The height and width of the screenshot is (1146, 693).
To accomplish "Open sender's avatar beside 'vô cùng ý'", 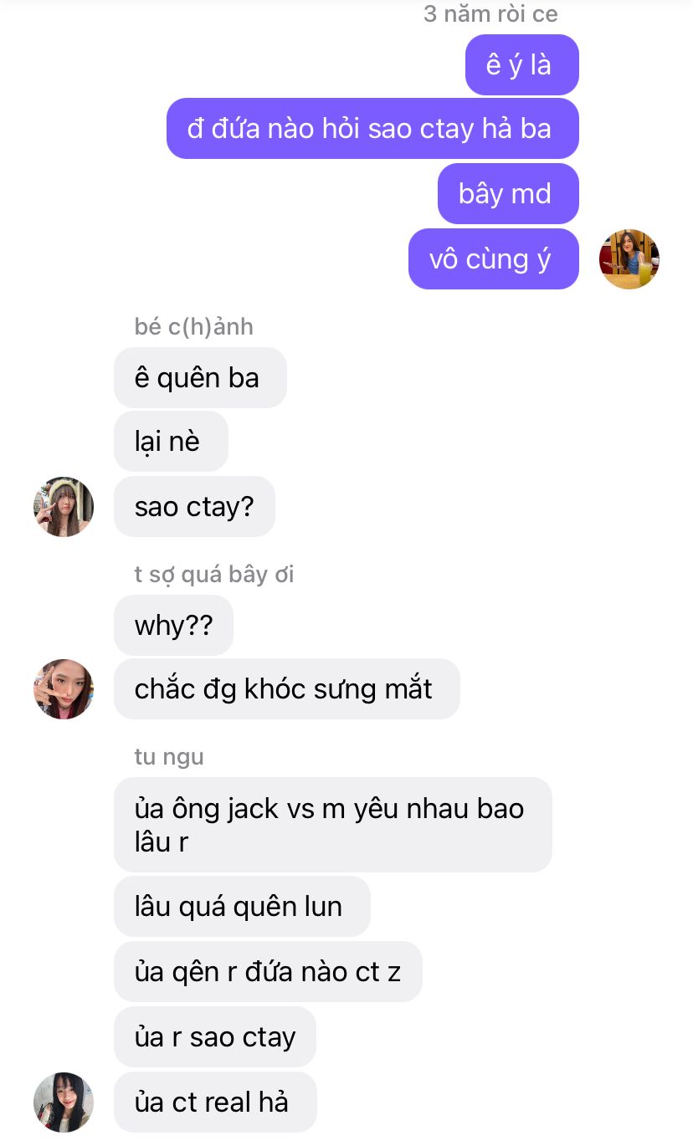I will click(629, 259).
